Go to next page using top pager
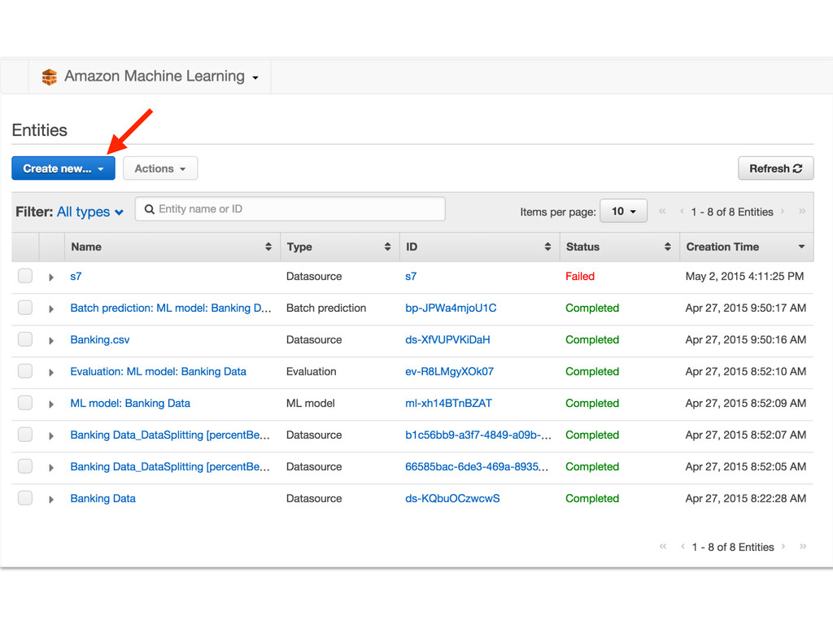Screen dimensions: 833x625 coord(783,212)
